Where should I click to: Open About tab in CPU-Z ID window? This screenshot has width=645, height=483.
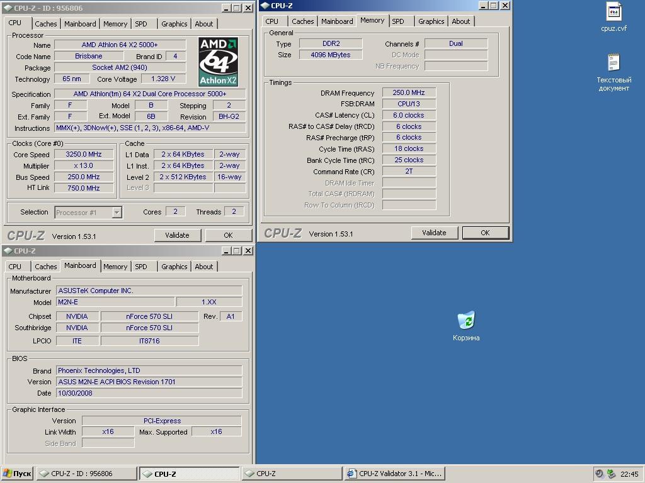[x=204, y=24]
